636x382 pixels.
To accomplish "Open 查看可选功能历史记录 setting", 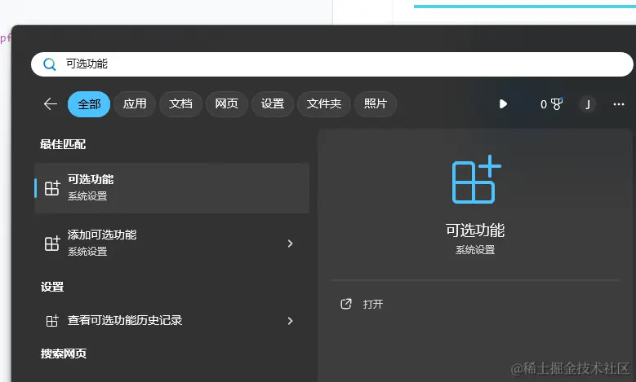I will pyautogui.click(x=172, y=321).
